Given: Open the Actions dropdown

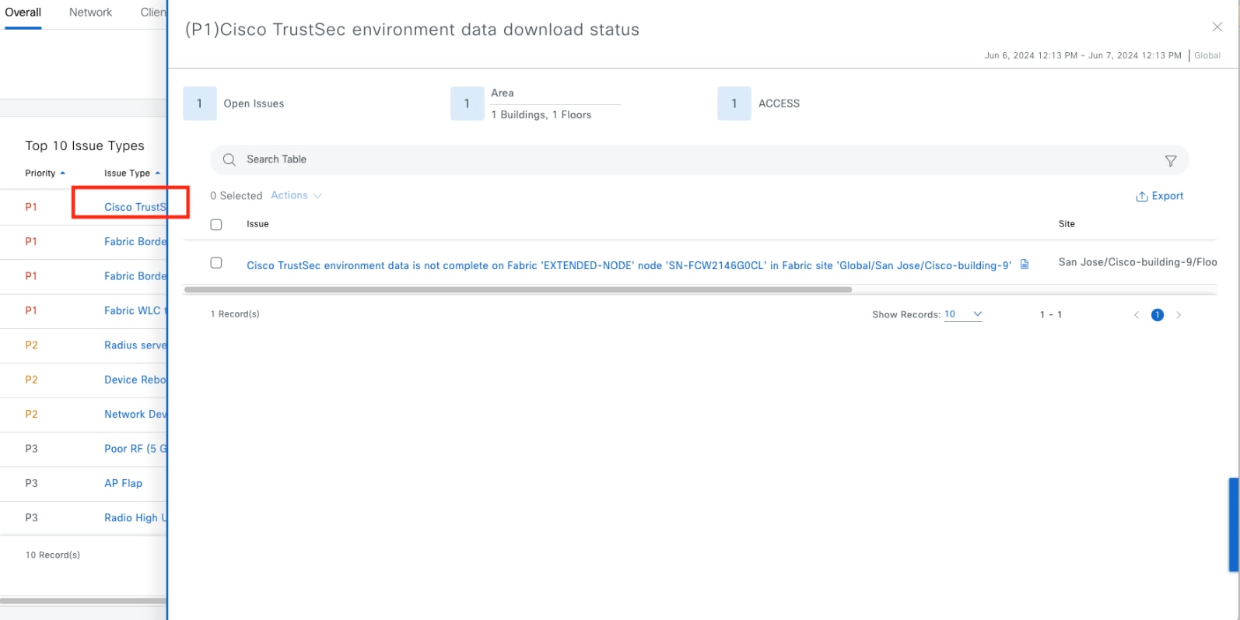Looking at the screenshot, I should click(296, 195).
